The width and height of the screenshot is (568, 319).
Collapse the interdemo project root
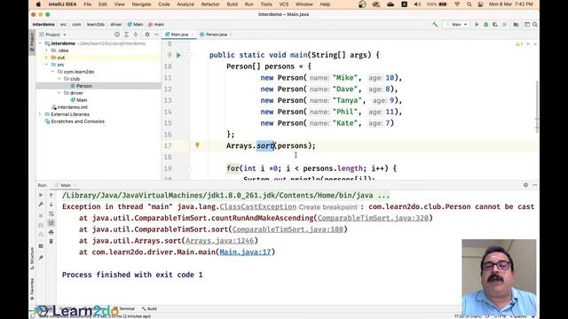click(x=40, y=43)
